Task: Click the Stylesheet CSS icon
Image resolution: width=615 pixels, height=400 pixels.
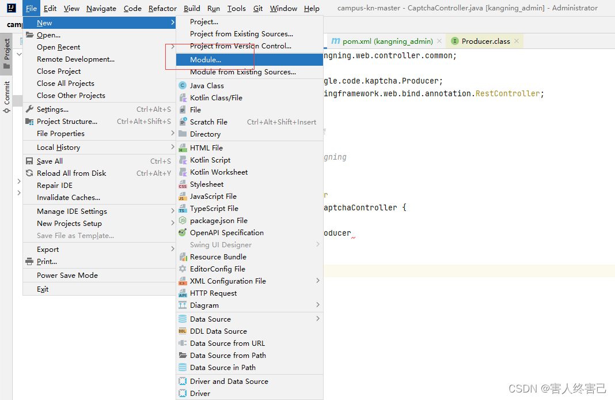Action: [183, 184]
